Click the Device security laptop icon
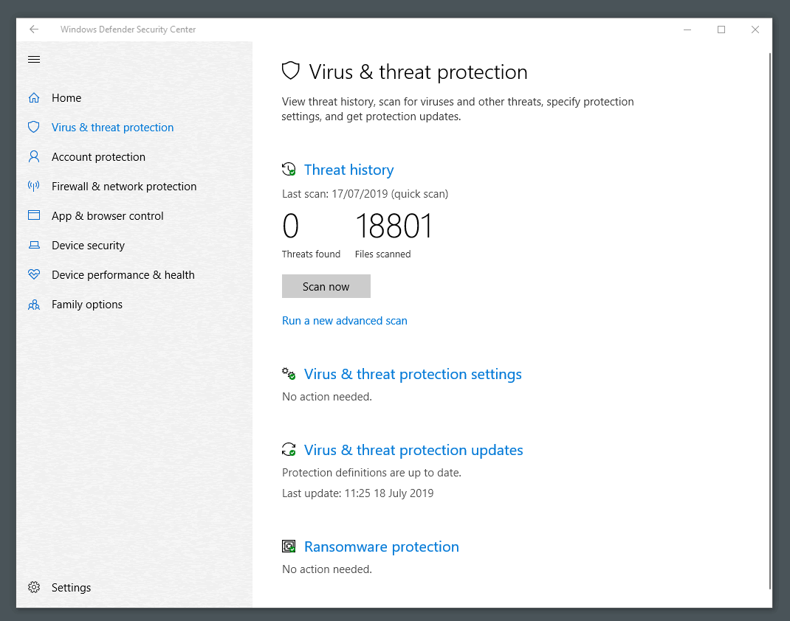Viewport: 790px width, 621px height. pyautogui.click(x=34, y=245)
